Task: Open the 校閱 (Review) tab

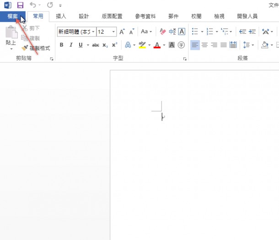Action: [x=196, y=16]
